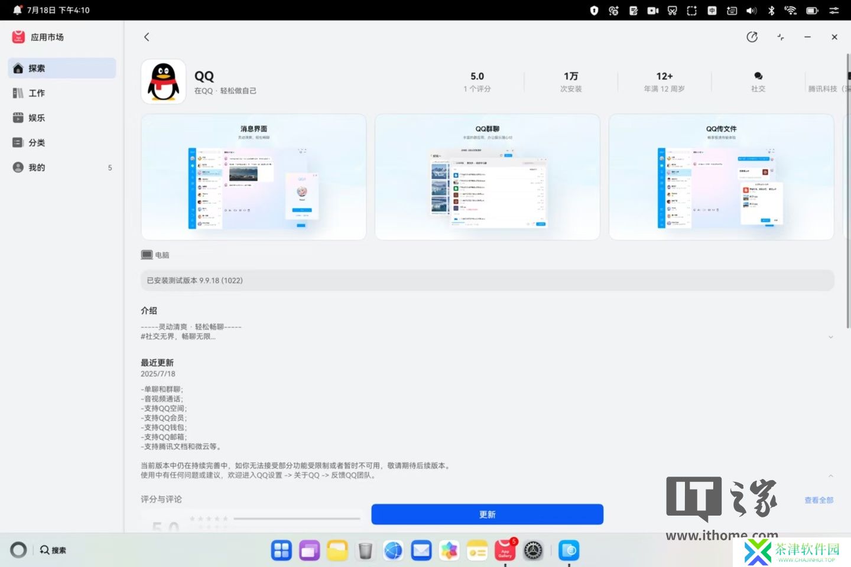This screenshot has height=567, width=851.
Task: Click installed version 9.9.18 (1022) bar
Action: tap(488, 280)
